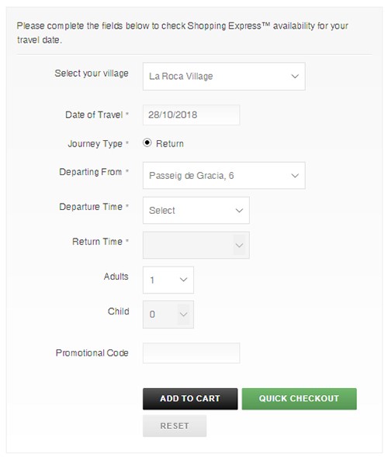Open the Child quantity dropdown
Screen dimensions: 388x457
(168, 314)
